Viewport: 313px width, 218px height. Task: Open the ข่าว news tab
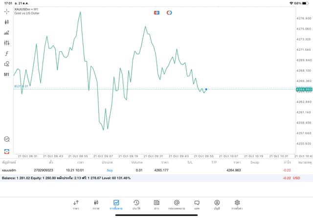[x=156, y=204]
